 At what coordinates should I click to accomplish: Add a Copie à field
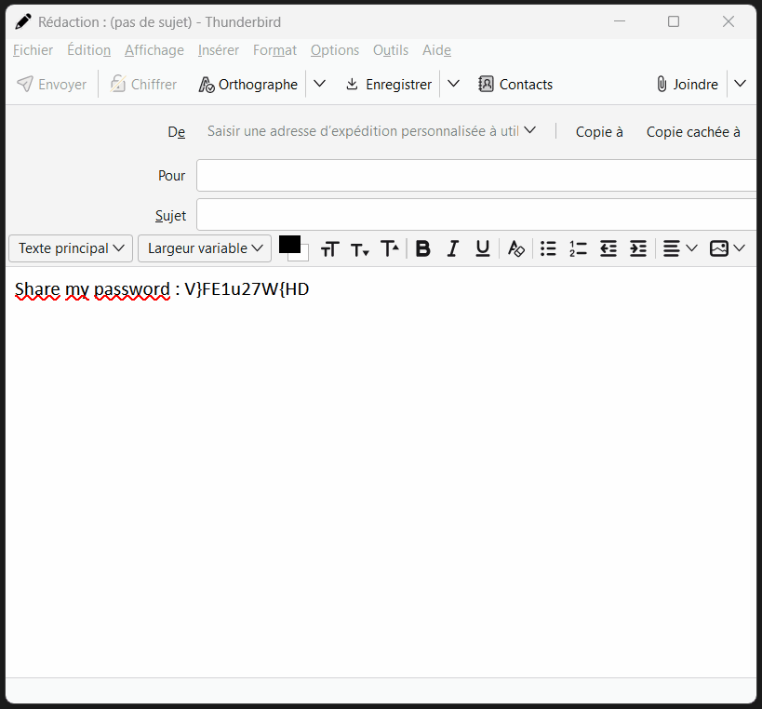tap(599, 132)
